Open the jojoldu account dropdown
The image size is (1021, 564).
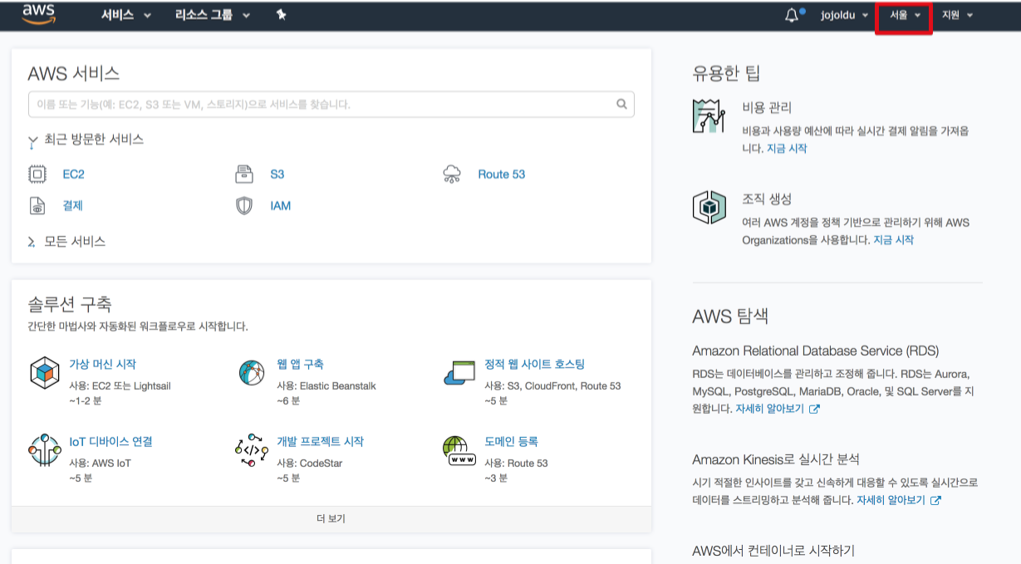[x=844, y=15]
